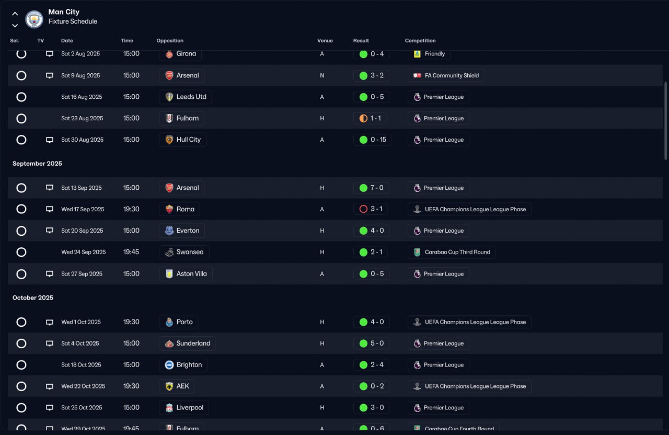Click the vertical scrollbar on the fixture list
The image size is (669, 435).
(665, 120)
